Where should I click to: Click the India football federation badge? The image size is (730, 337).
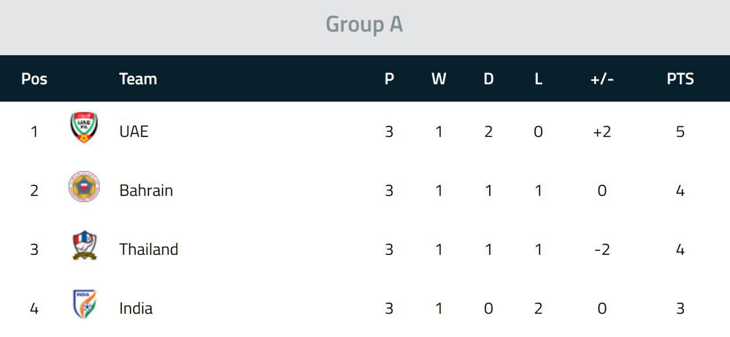coord(84,304)
